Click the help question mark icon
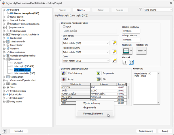This screenshot has width=174, height=135. point(5,131)
